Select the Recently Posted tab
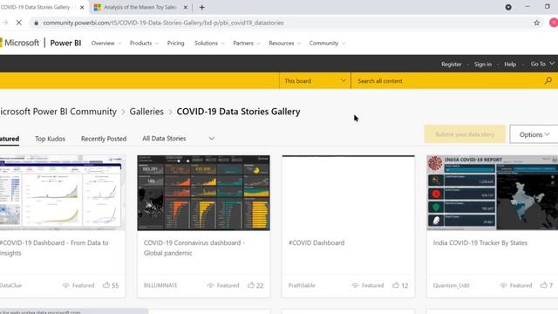Viewport: 558px width, 314px height. click(104, 139)
